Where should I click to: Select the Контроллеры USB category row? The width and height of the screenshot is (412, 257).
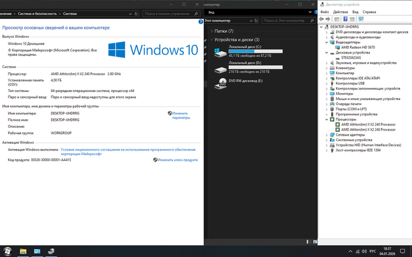[x=350, y=84]
